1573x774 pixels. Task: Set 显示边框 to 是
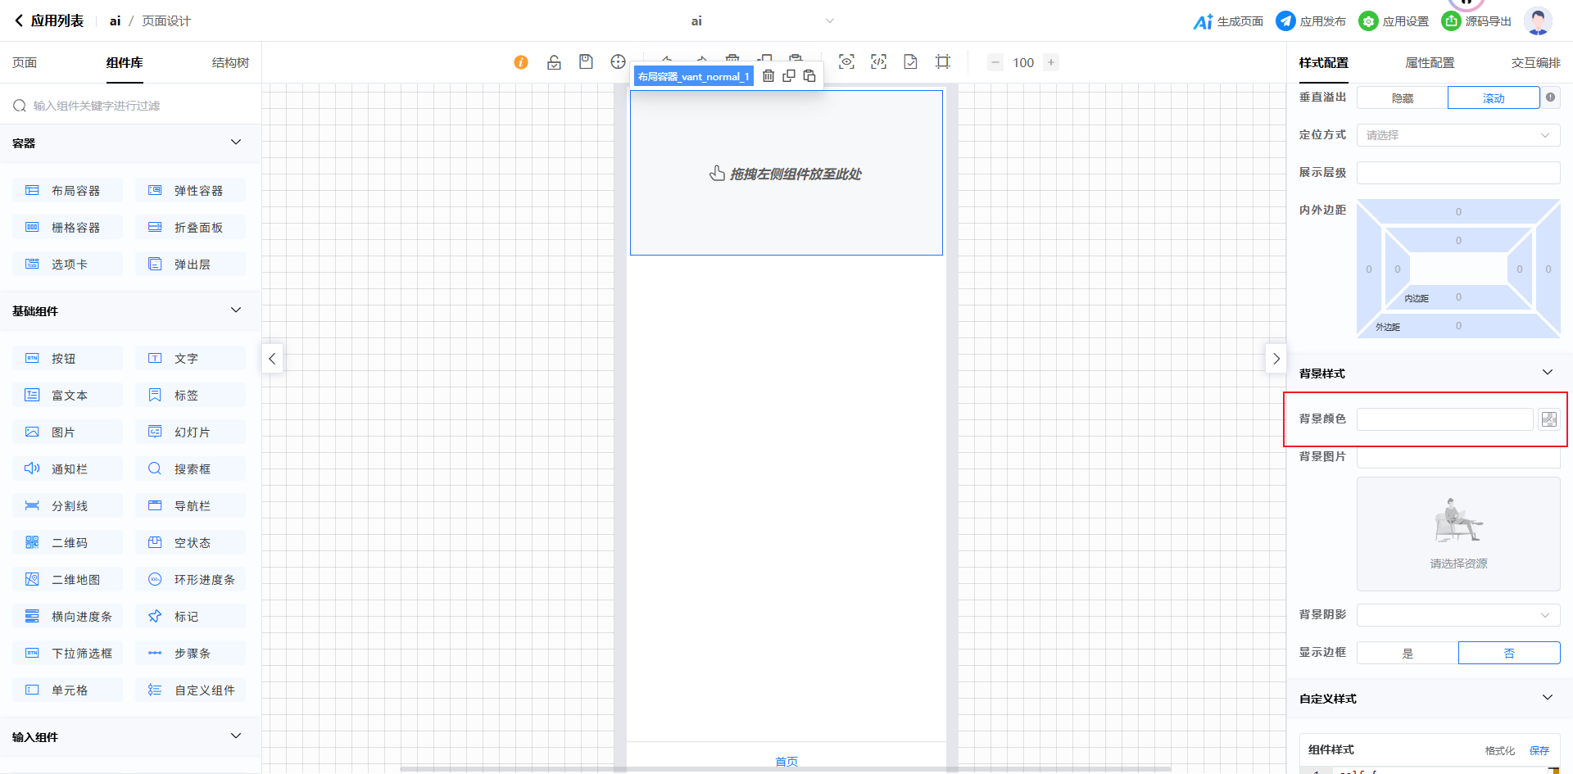point(1408,653)
